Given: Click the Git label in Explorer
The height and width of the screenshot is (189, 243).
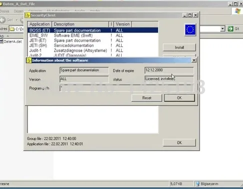Looking at the screenshot, I should click(x=236, y=29).
